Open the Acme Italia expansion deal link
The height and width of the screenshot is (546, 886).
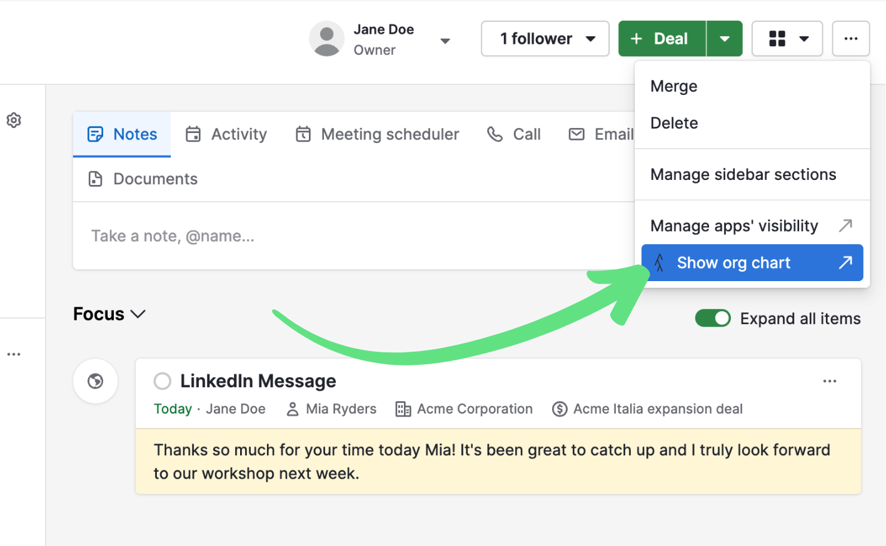click(657, 409)
